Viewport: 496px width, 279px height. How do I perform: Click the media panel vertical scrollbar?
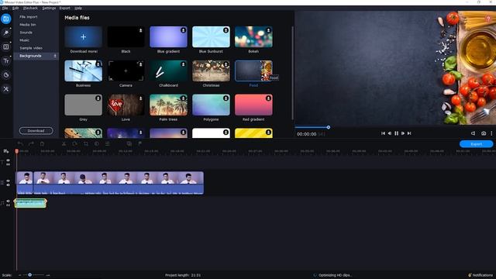click(x=293, y=73)
